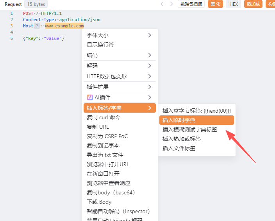Choose 复制 curl 命令
The height and width of the screenshot is (221, 275).
(x=120, y=117)
